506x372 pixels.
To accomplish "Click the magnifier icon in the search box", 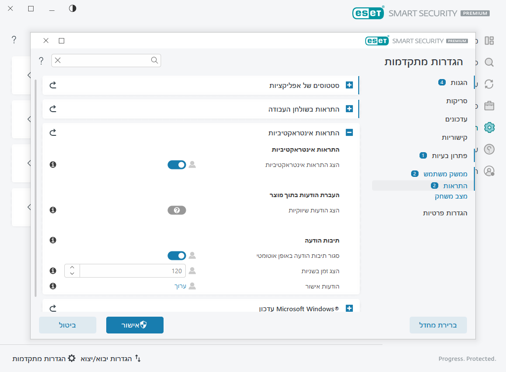I will (x=154, y=60).
